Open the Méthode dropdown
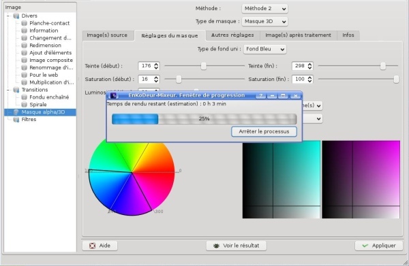Viewport: 409px width, 266px height. point(264,9)
